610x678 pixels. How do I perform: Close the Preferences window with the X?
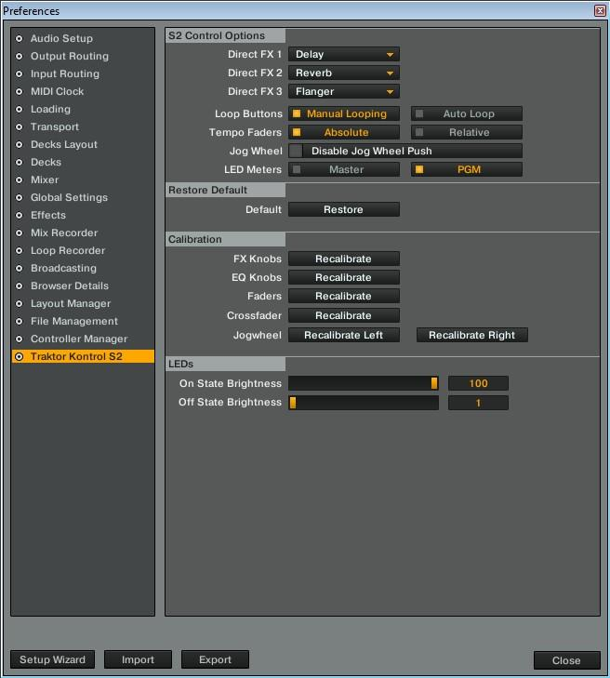tap(600, 10)
